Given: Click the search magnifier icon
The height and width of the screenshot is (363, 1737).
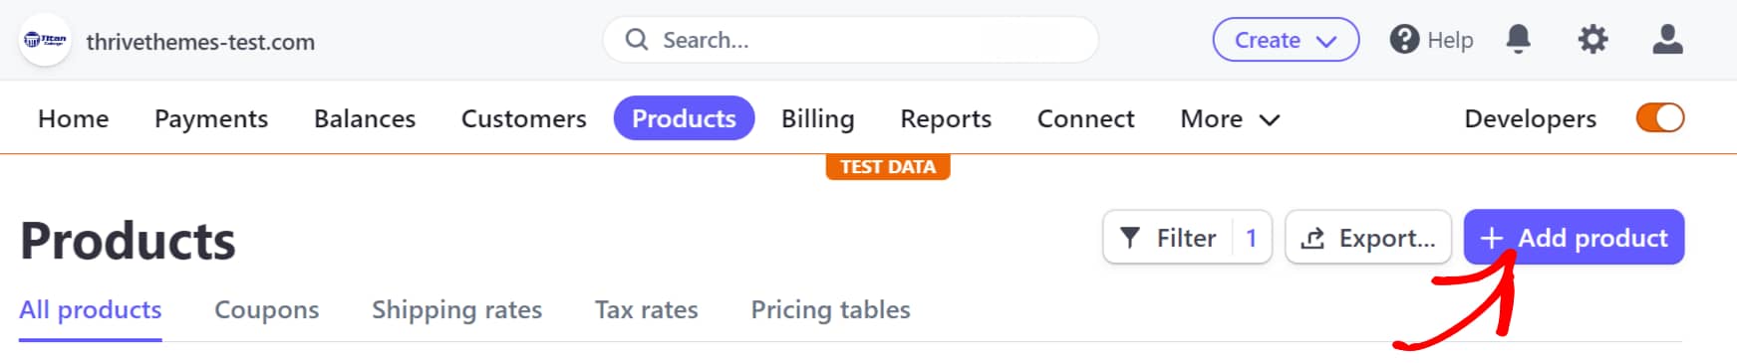Looking at the screenshot, I should click(636, 40).
